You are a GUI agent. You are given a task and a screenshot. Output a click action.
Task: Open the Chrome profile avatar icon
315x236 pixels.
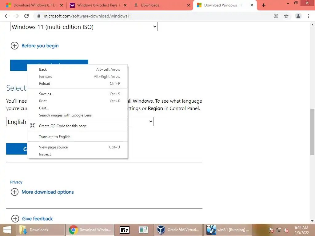298,16
